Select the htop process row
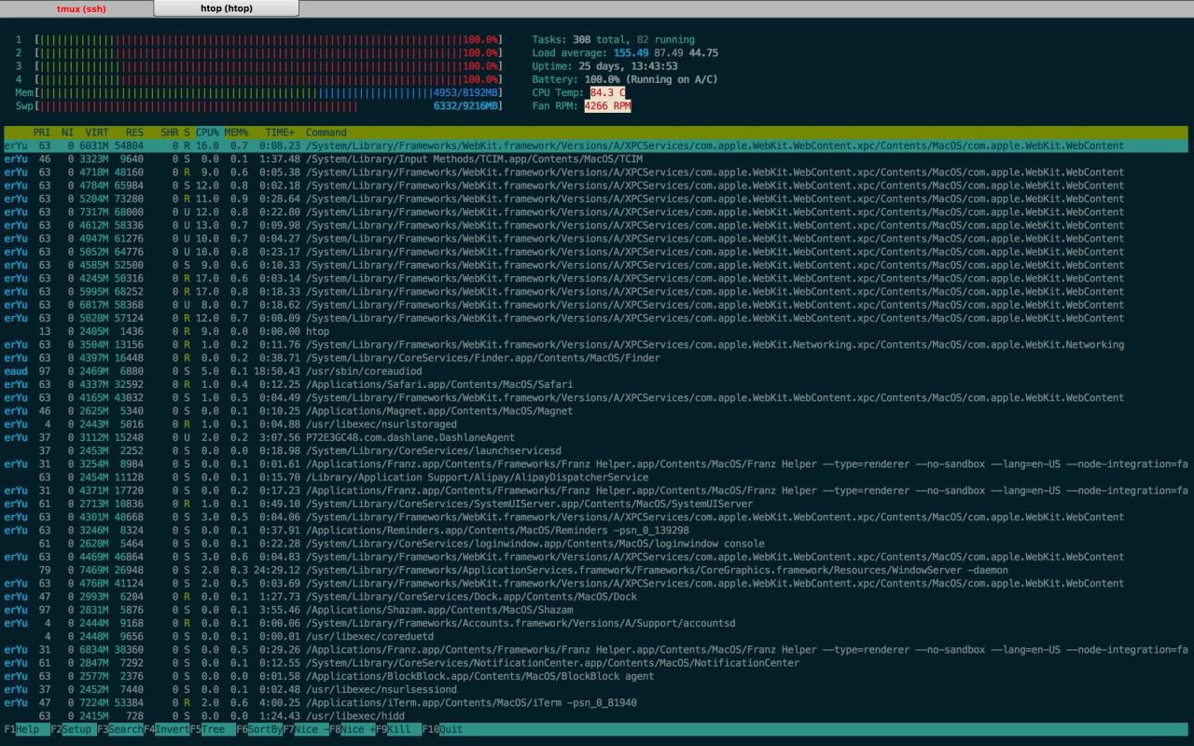The image size is (1194, 746). point(597,331)
